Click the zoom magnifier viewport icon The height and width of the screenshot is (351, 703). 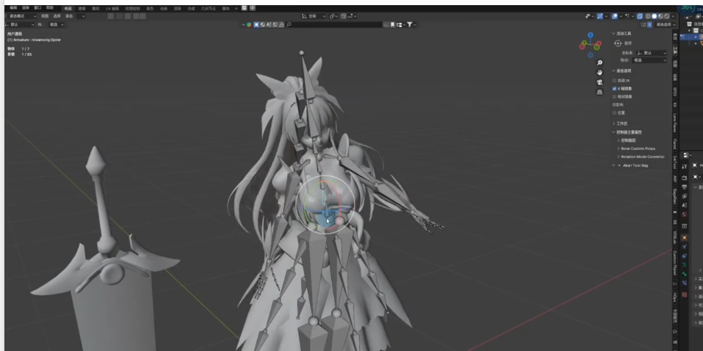coord(599,63)
